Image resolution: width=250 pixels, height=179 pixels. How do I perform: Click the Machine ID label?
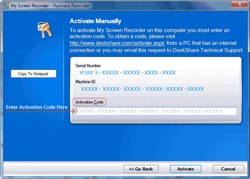coord(85,82)
